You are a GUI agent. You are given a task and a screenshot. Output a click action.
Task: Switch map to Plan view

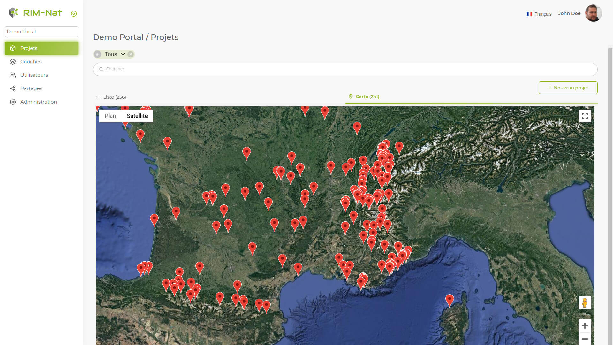[110, 116]
